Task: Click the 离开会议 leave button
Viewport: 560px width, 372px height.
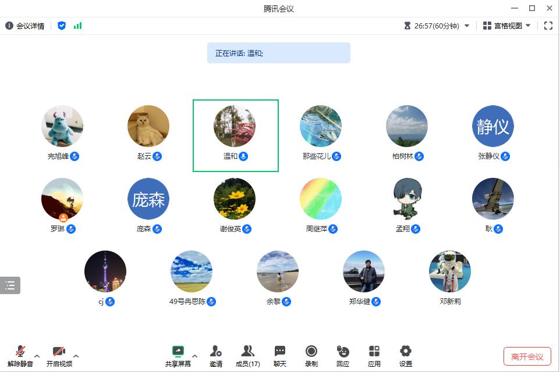Action: 527,356
